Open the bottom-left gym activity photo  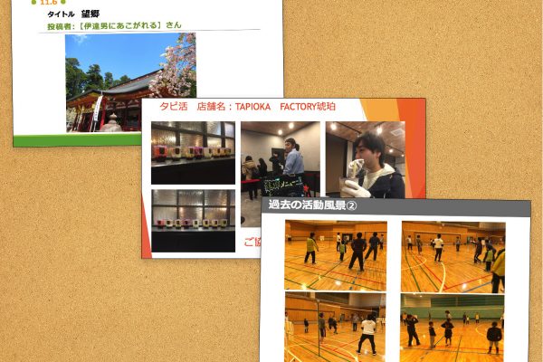[336, 327]
